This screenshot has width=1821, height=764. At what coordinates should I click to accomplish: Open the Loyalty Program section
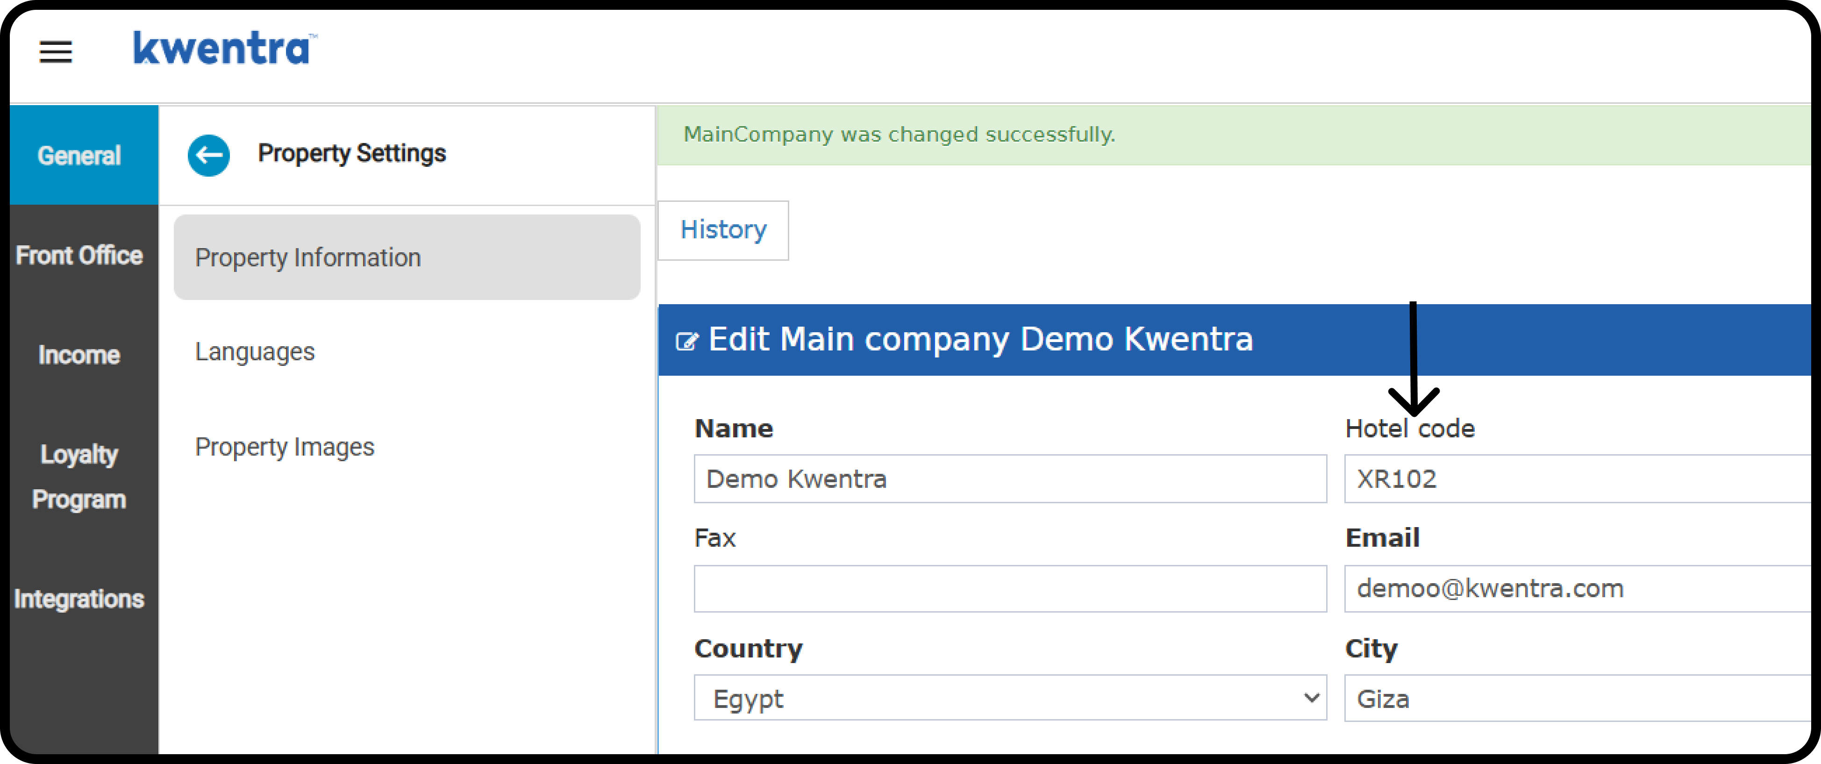pos(79,476)
